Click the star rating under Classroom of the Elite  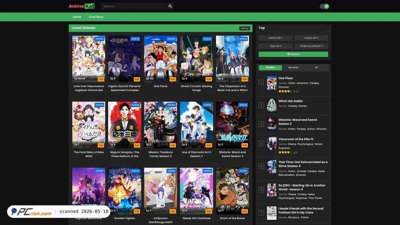click(x=285, y=152)
